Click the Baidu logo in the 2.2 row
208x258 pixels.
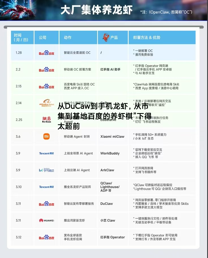[x=46, y=69]
